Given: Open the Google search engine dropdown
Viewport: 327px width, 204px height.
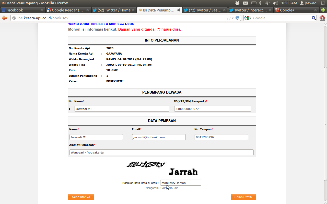Looking at the screenshot, I should click(x=248, y=18).
